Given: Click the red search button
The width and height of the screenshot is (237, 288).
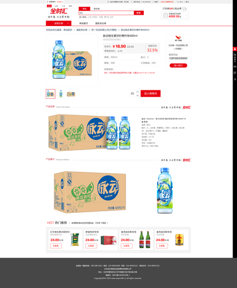Looking at the screenshot, I should 139,13.
